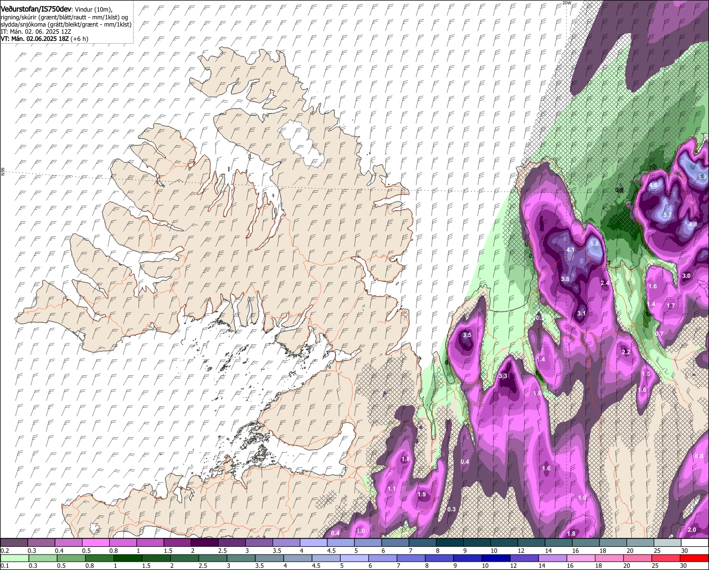Select the dark teal 8 swatch in snow legend
709x570 pixels.
point(449,542)
